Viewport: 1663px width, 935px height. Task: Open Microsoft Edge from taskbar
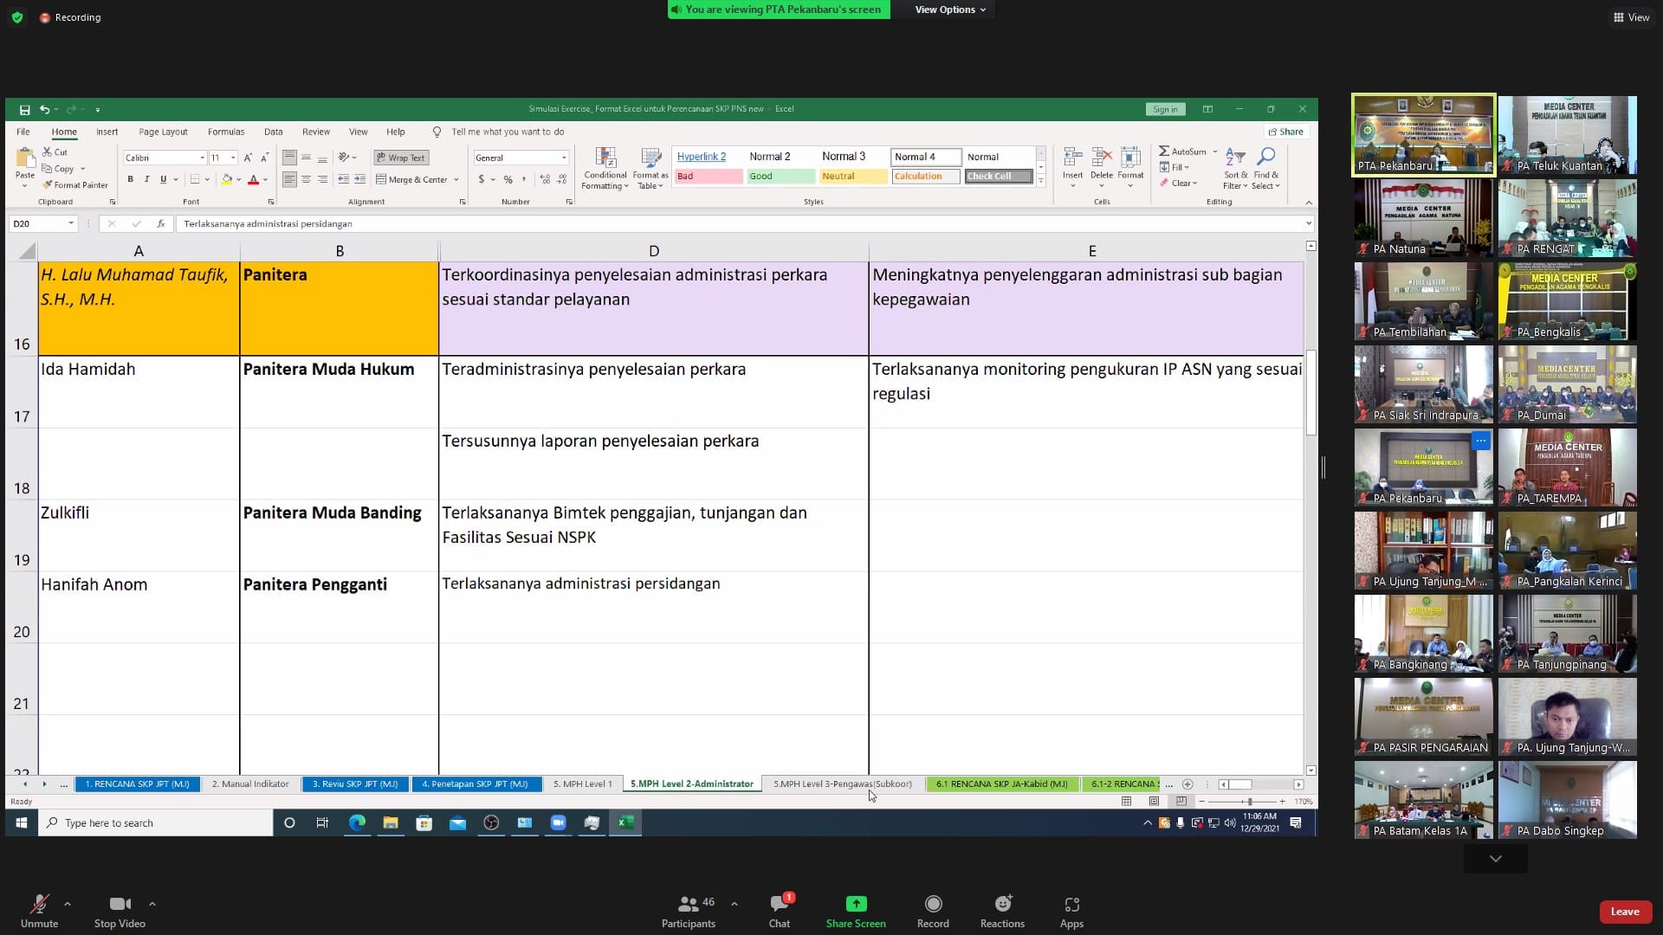tap(357, 822)
